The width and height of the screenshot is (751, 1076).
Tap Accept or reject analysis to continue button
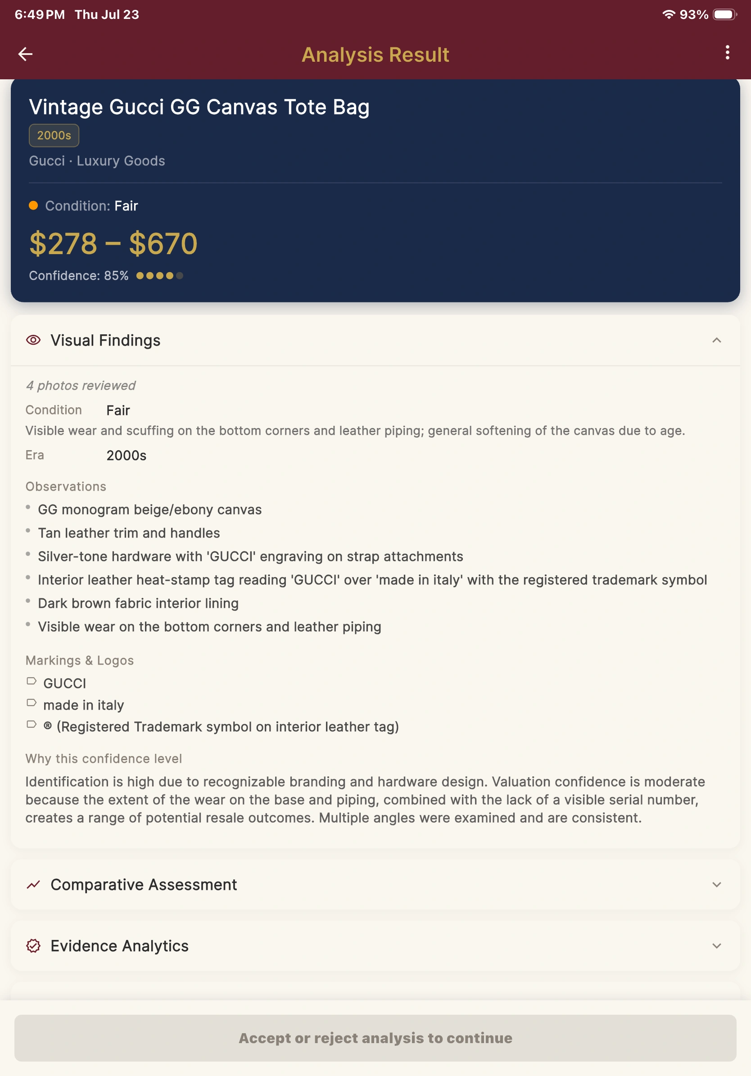[375, 1038]
